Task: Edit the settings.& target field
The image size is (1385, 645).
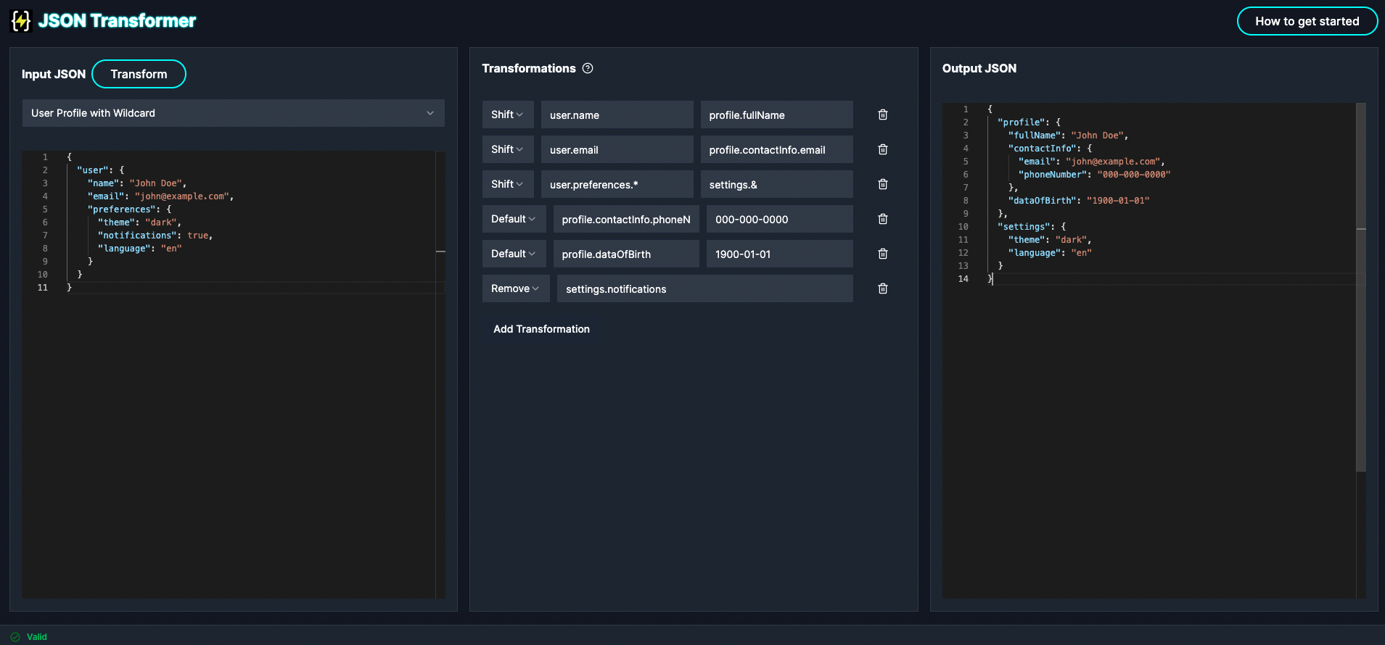Action: coord(776,184)
